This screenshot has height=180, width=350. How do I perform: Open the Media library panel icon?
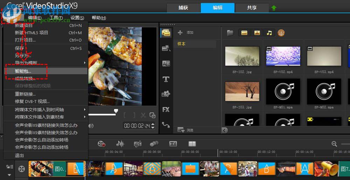click(x=166, y=33)
